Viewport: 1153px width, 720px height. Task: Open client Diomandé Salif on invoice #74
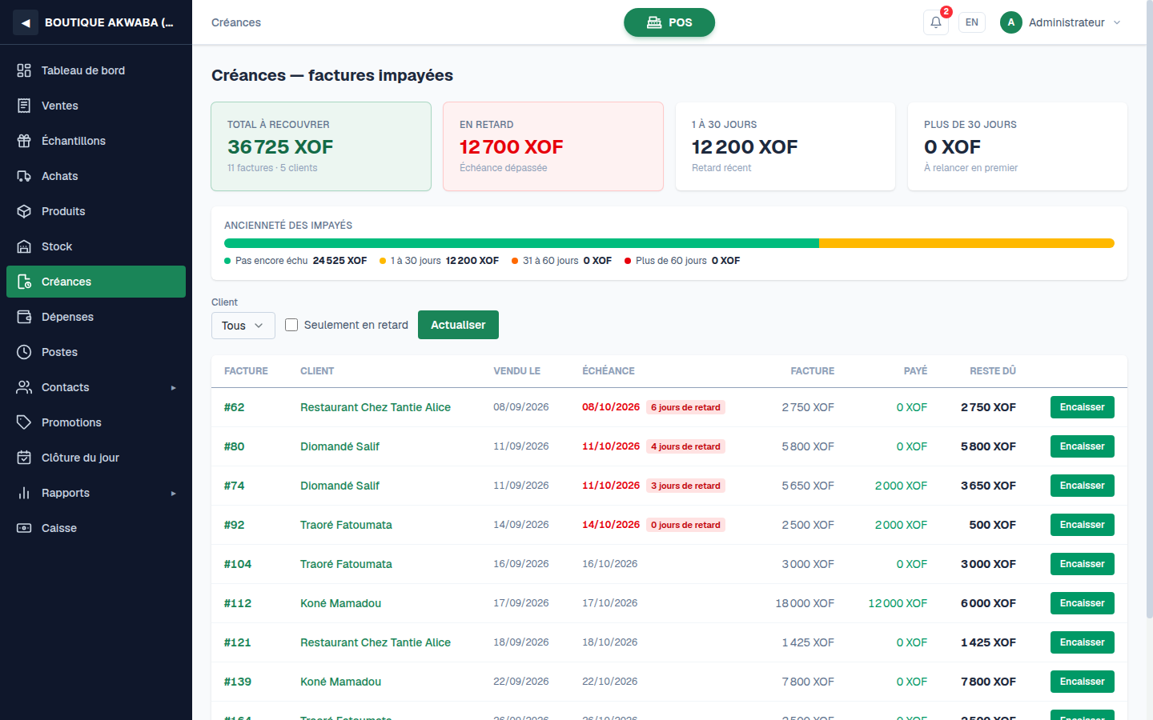pyautogui.click(x=339, y=486)
